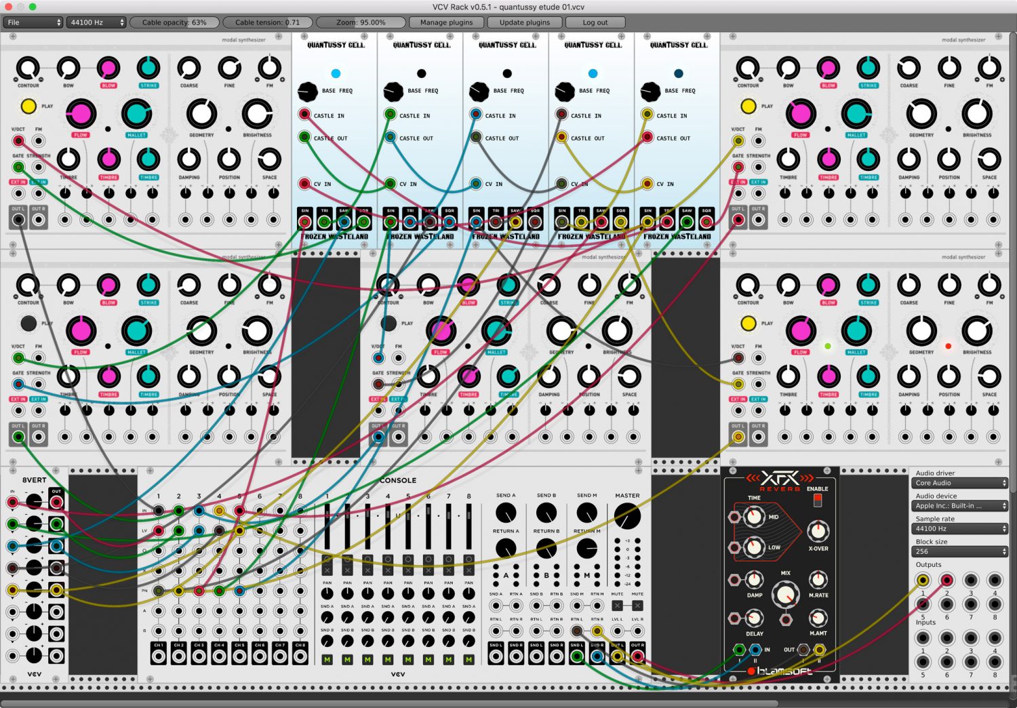The width and height of the screenshot is (1017, 708).
Task: Click the top-left jack on the 8VERT module
Action: point(12,503)
